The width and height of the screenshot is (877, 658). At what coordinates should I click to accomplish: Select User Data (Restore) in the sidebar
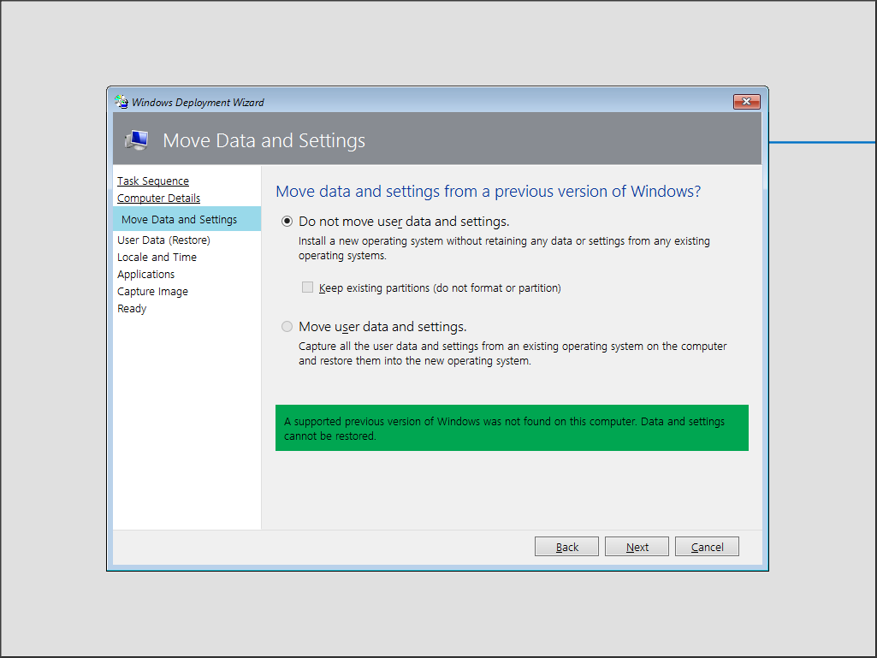[x=163, y=240]
